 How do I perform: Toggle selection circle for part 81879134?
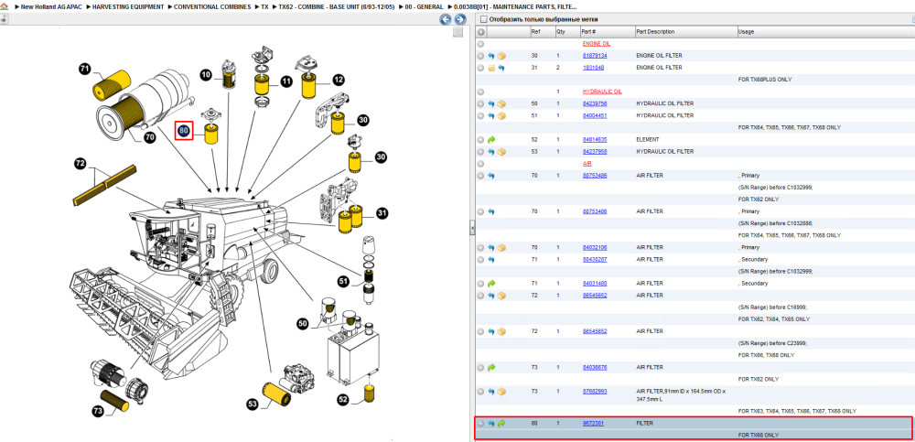481,56
